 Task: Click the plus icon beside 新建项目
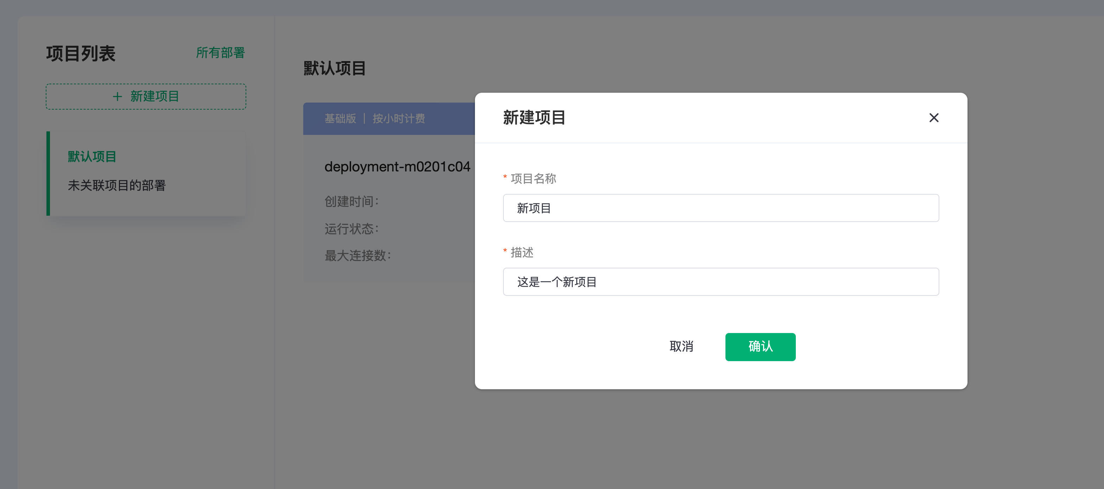[x=118, y=97]
